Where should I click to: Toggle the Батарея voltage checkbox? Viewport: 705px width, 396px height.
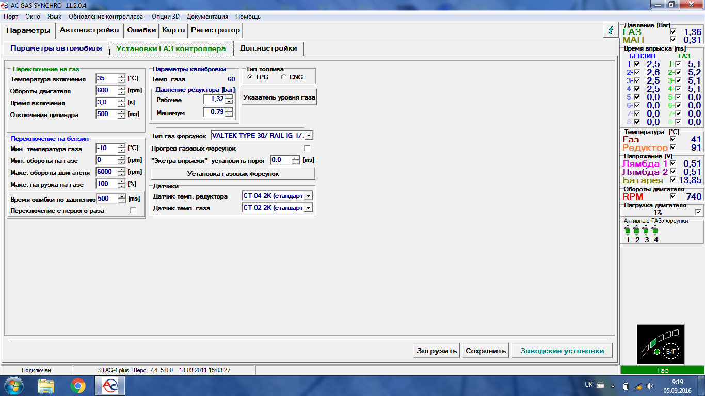coord(673,180)
